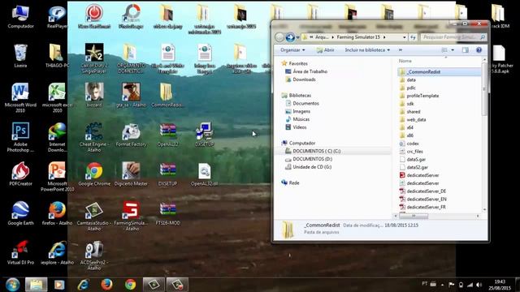
Task: Click the Explorer Forward navigation button
Action: [290, 37]
